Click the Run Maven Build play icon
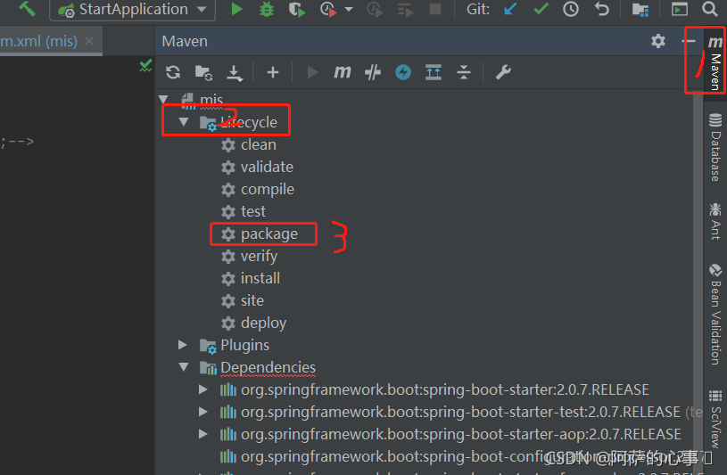The height and width of the screenshot is (475, 727). coord(312,72)
